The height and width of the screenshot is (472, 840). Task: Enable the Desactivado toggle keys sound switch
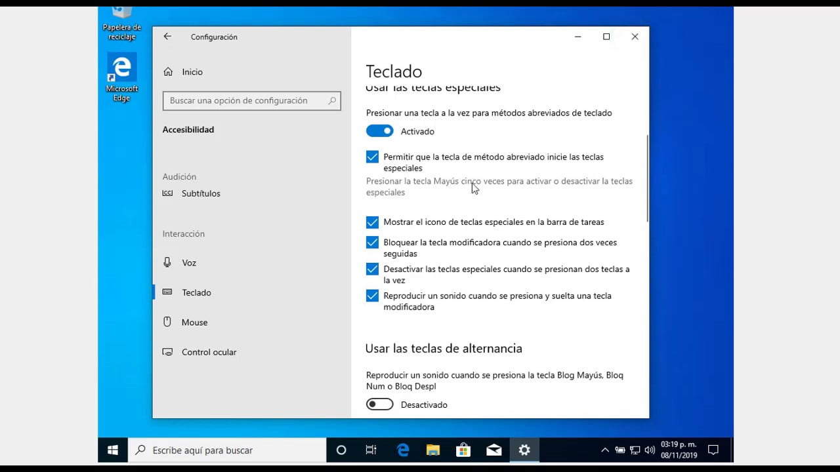pos(379,404)
